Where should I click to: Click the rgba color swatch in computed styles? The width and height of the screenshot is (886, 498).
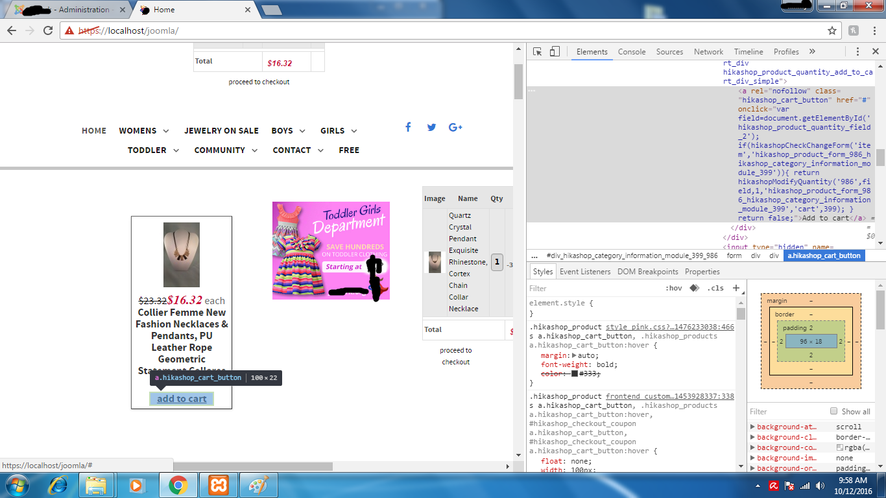840,447
